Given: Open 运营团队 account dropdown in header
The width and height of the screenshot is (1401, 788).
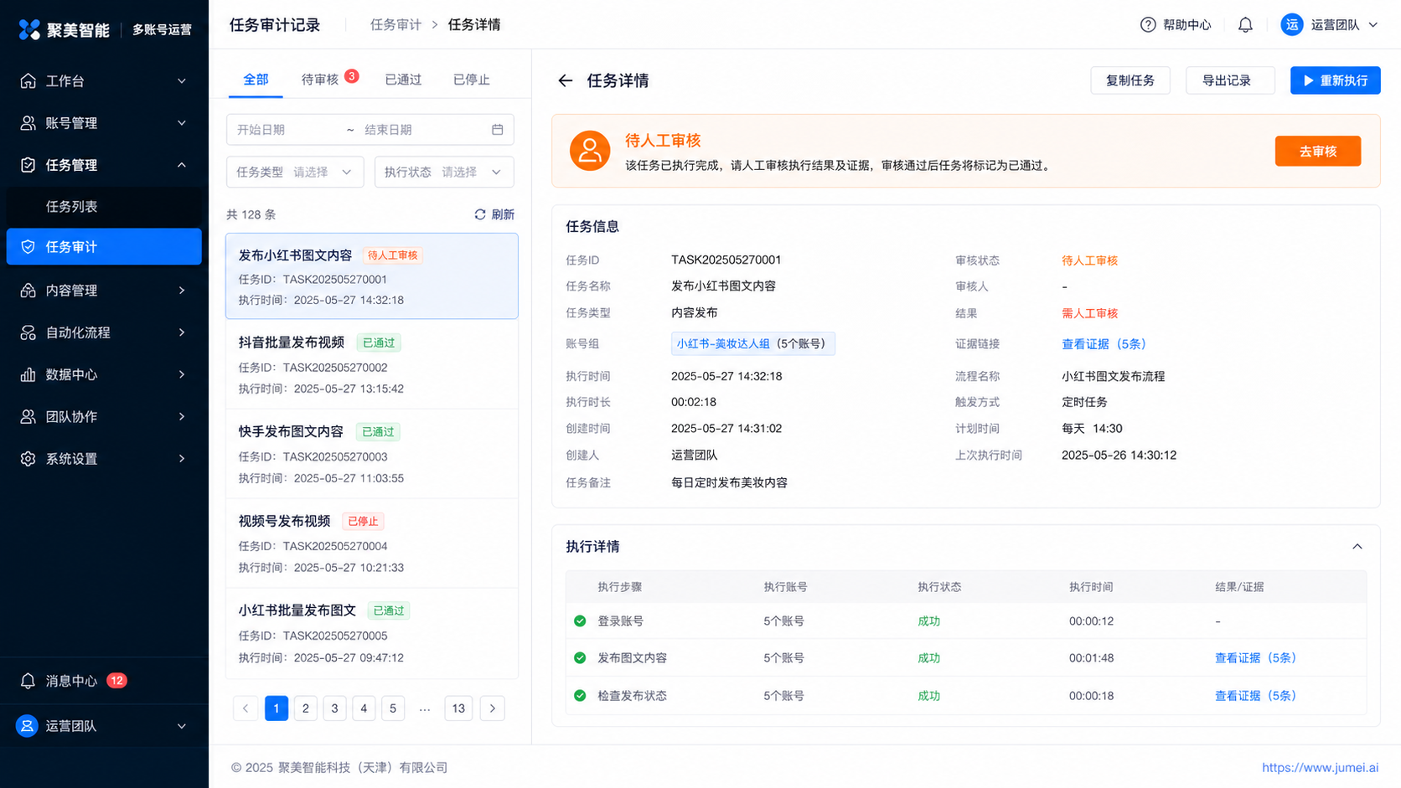Looking at the screenshot, I should click(x=1330, y=25).
